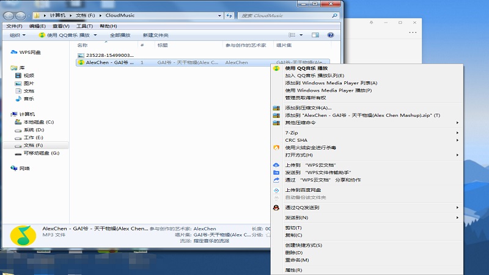Click the change view icon in toolbar
This screenshot has width=489, height=275.
[x=292, y=35]
